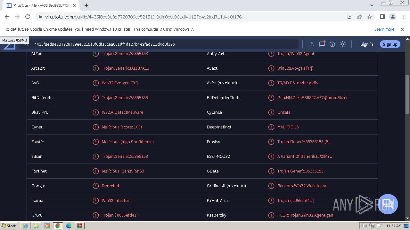Image resolution: width=410 pixels, height=230 pixels.
Task: Click the taskbar clock showing 11:57 AM
Action: pos(394,226)
